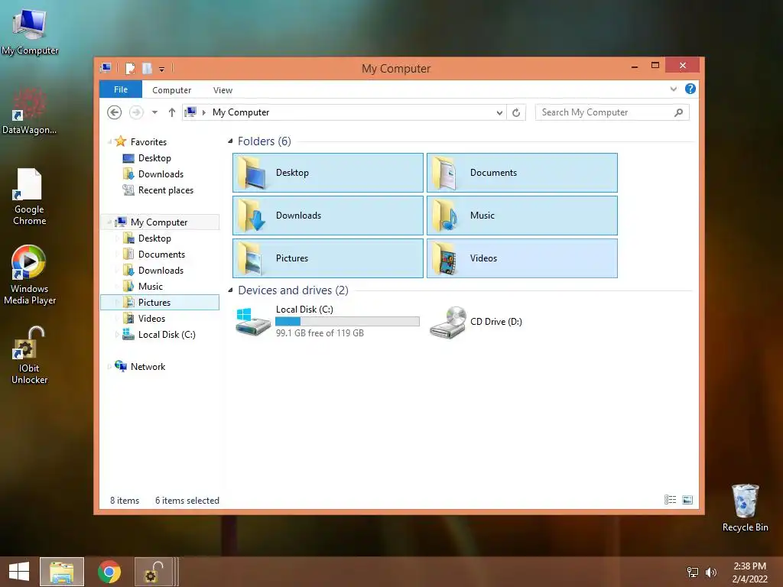Click the window system icon in title bar

coord(106,68)
